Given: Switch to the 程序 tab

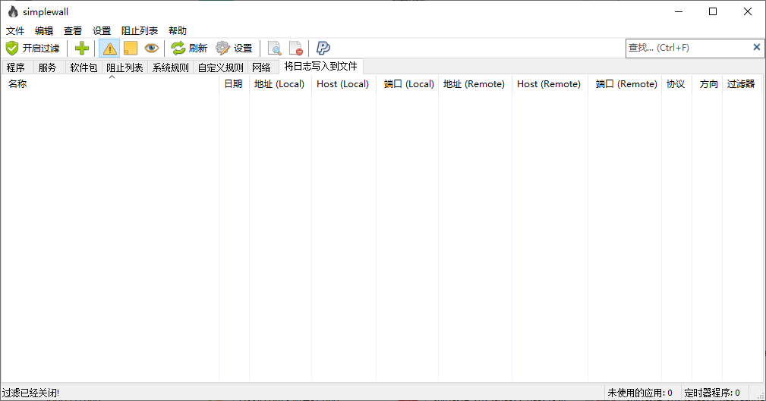Looking at the screenshot, I should coord(15,67).
